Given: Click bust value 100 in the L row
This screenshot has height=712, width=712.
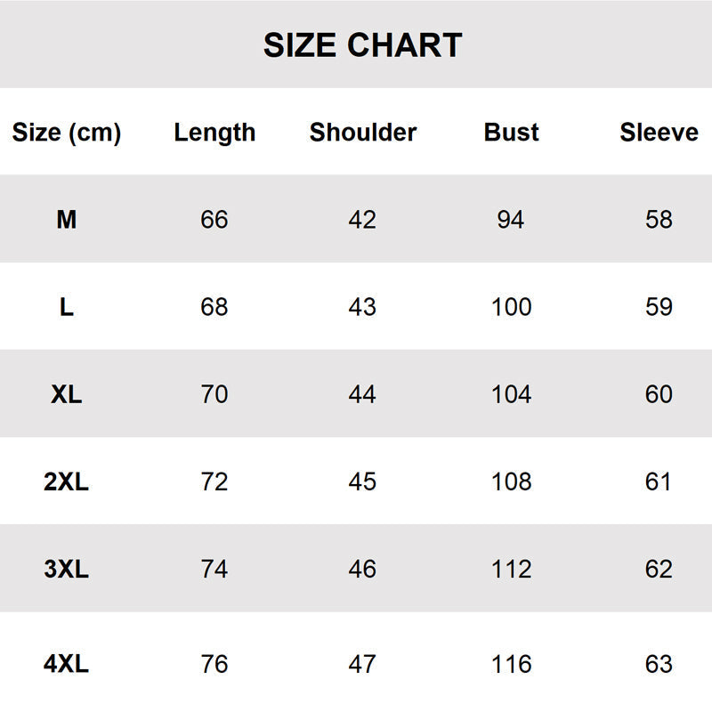Looking at the screenshot, I should pyautogui.click(x=512, y=307).
